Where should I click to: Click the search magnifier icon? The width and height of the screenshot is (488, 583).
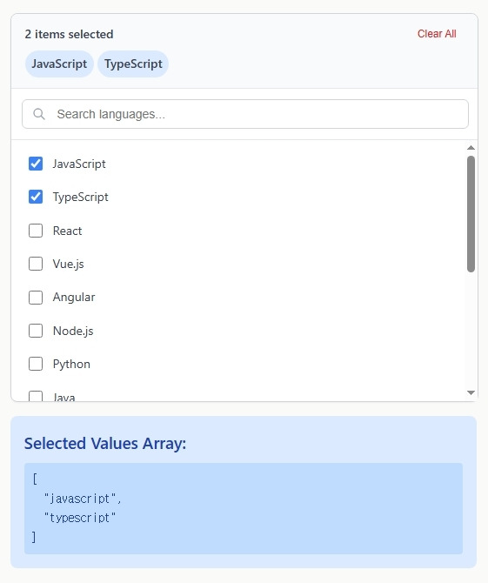[39, 114]
